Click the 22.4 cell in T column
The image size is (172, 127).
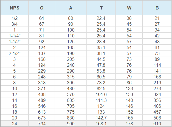click(x=101, y=18)
